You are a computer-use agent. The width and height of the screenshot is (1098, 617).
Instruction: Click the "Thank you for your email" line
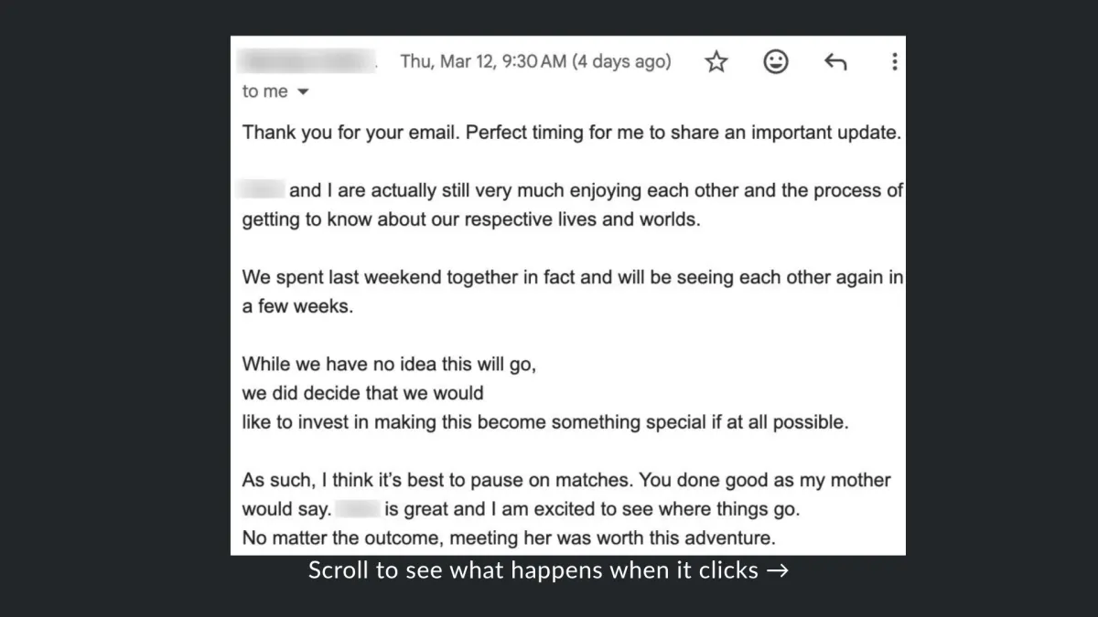point(572,132)
